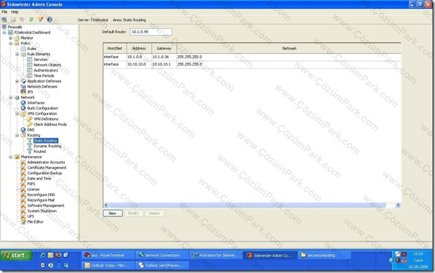Viewport: 435px width, 273px height.
Task: Open Services under Rule Elements
Action: tap(40, 59)
